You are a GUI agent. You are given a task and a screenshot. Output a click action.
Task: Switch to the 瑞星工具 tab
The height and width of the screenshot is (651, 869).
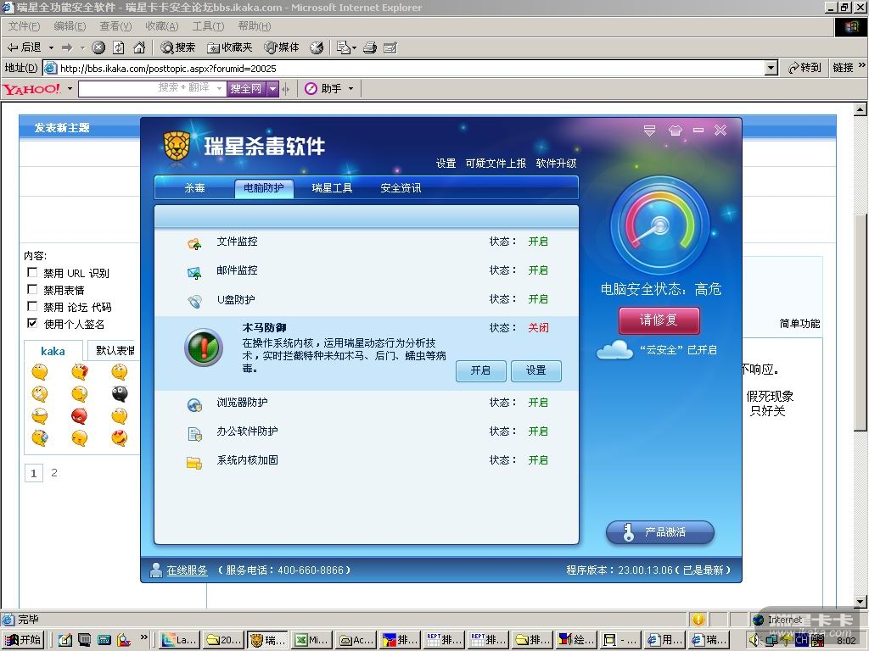(332, 188)
